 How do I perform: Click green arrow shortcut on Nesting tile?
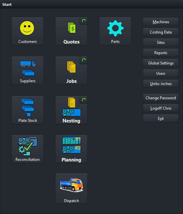point(84,100)
